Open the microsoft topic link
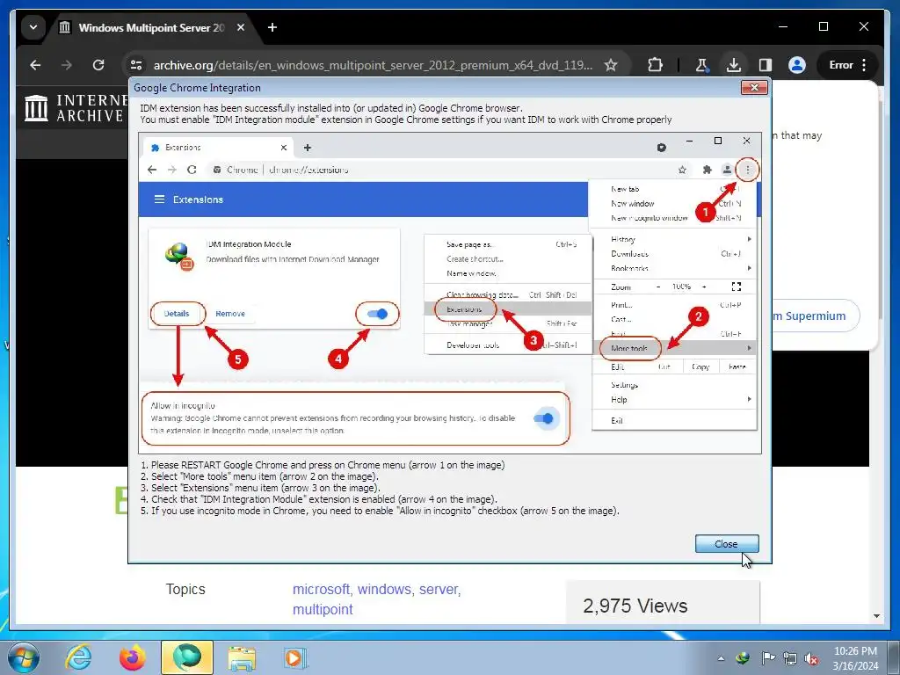The image size is (900, 675). (x=323, y=590)
